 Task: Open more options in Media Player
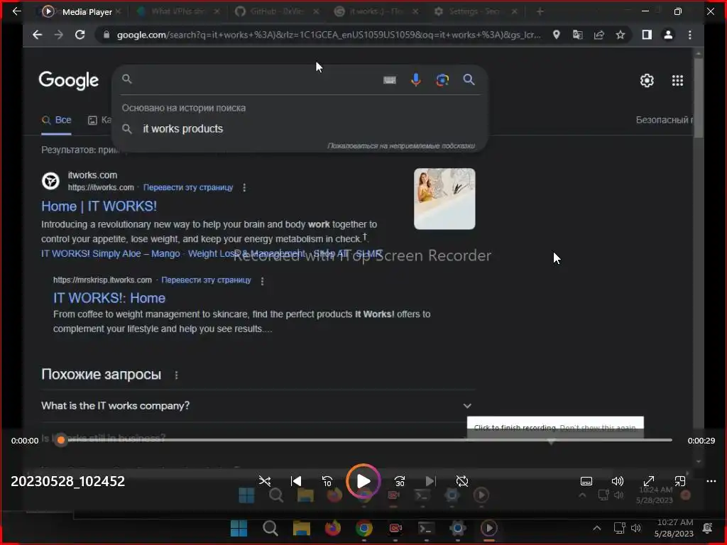pyautogui.click(x=711, y=481)
